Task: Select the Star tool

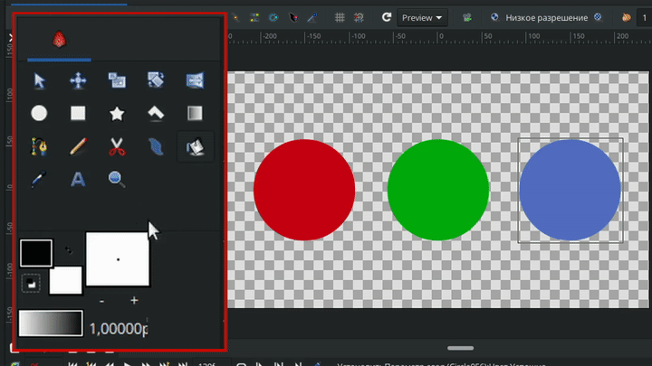Action: point(117,114)
